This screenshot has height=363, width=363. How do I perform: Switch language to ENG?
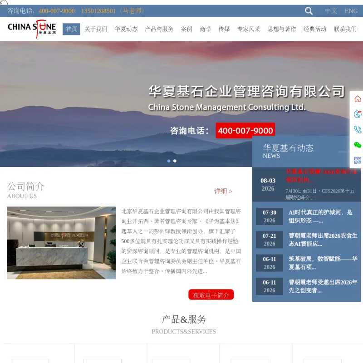[351, 11]
